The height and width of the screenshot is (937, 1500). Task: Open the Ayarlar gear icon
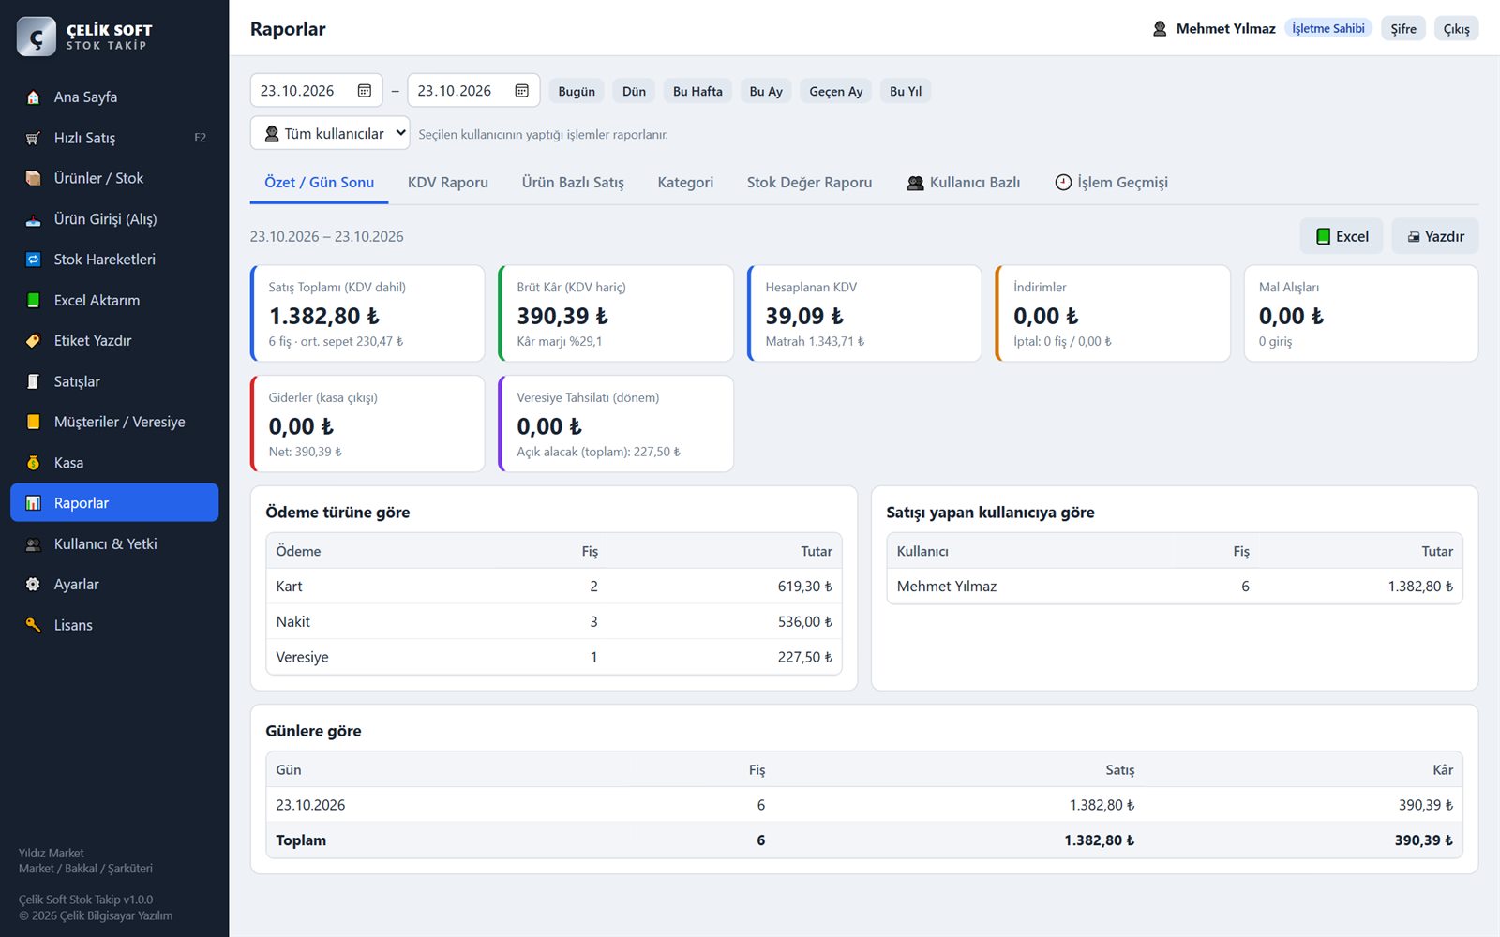point(34,585)
